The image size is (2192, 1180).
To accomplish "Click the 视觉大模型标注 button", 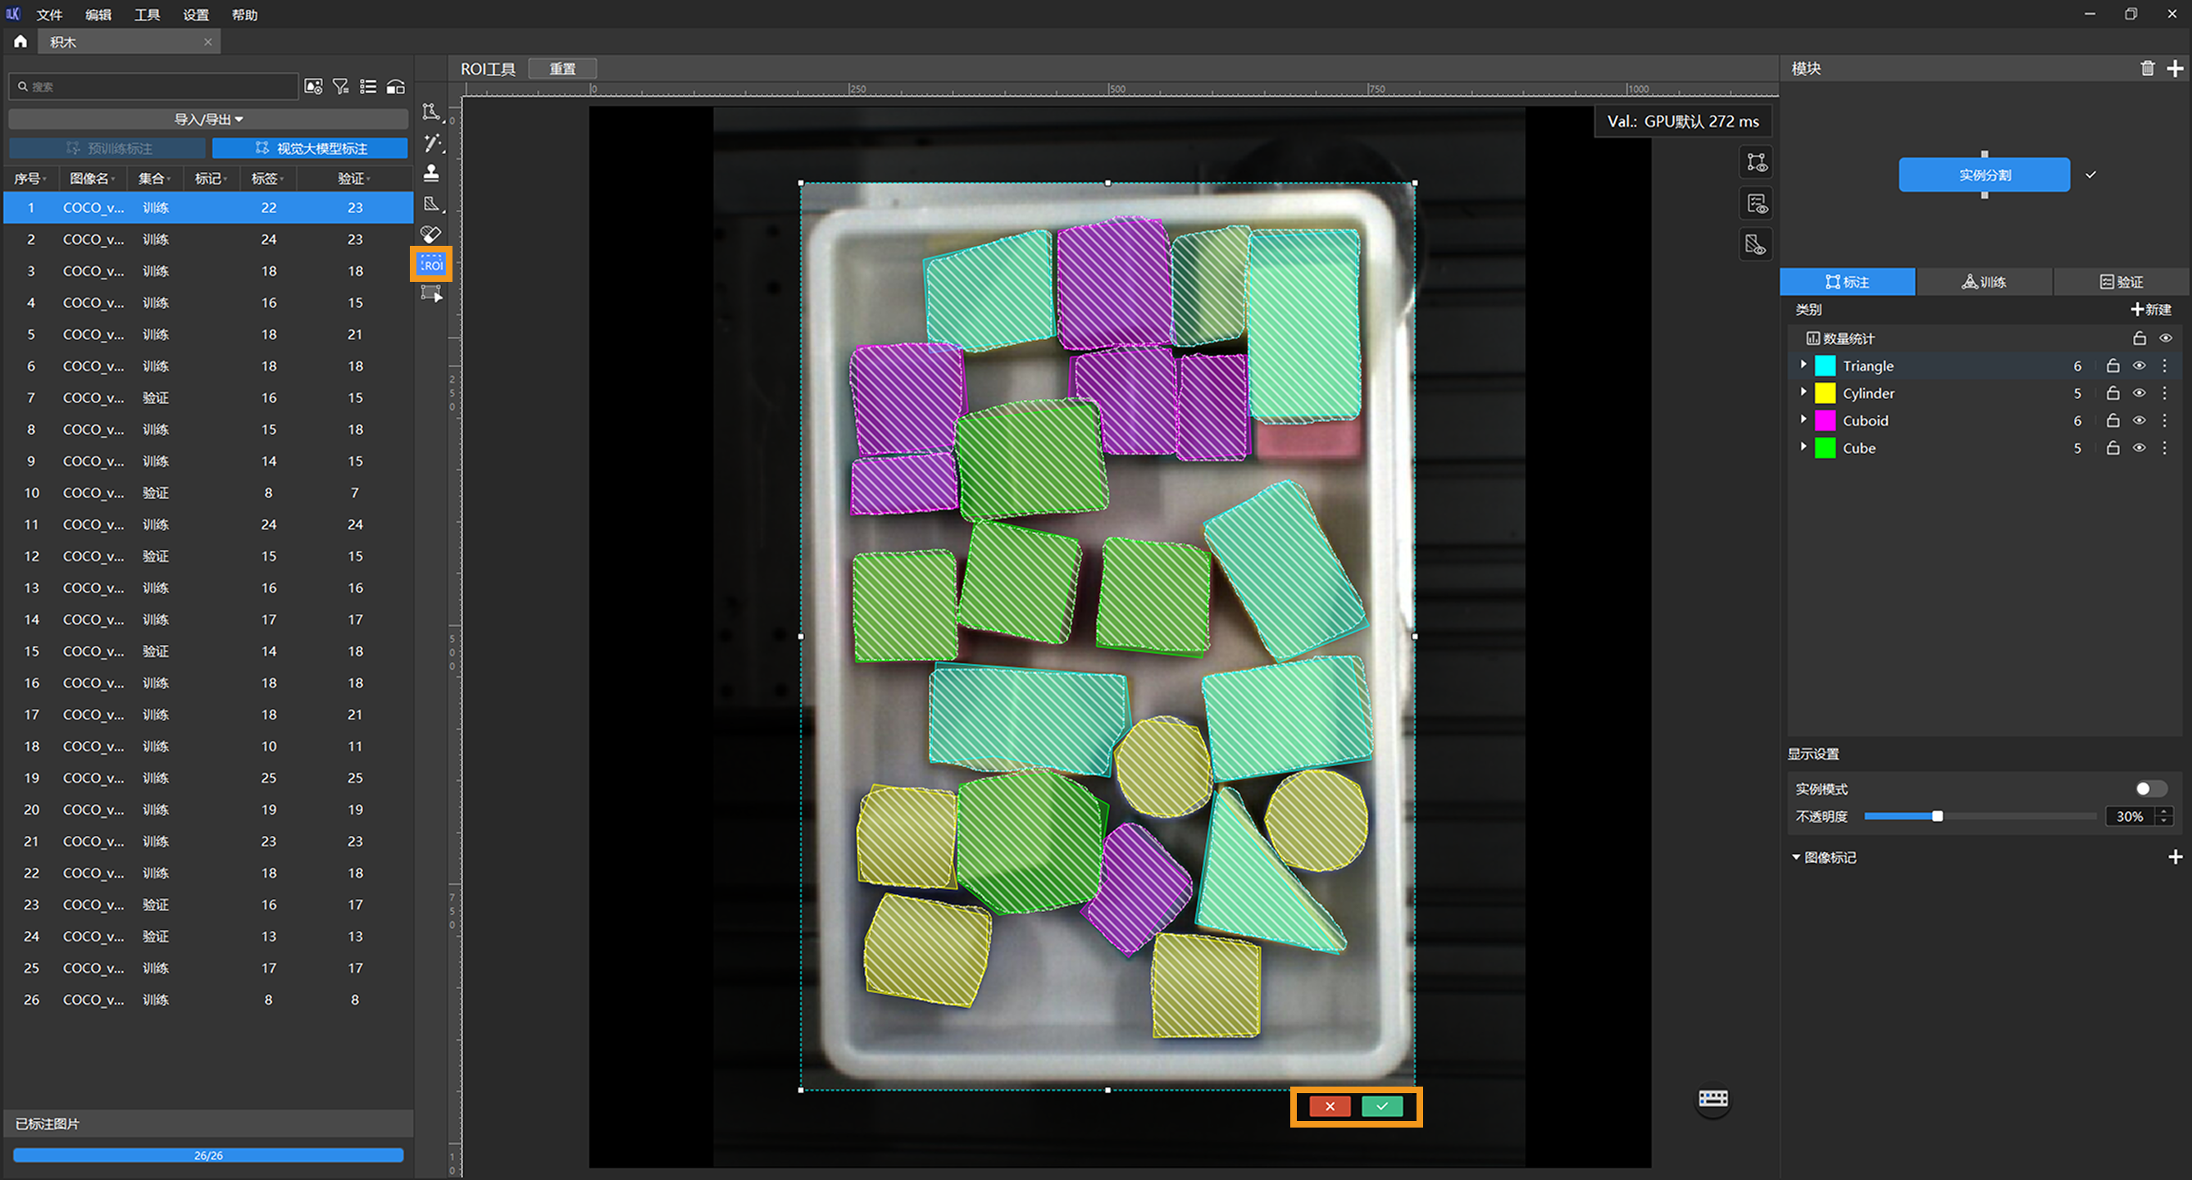I will point(311,148).
